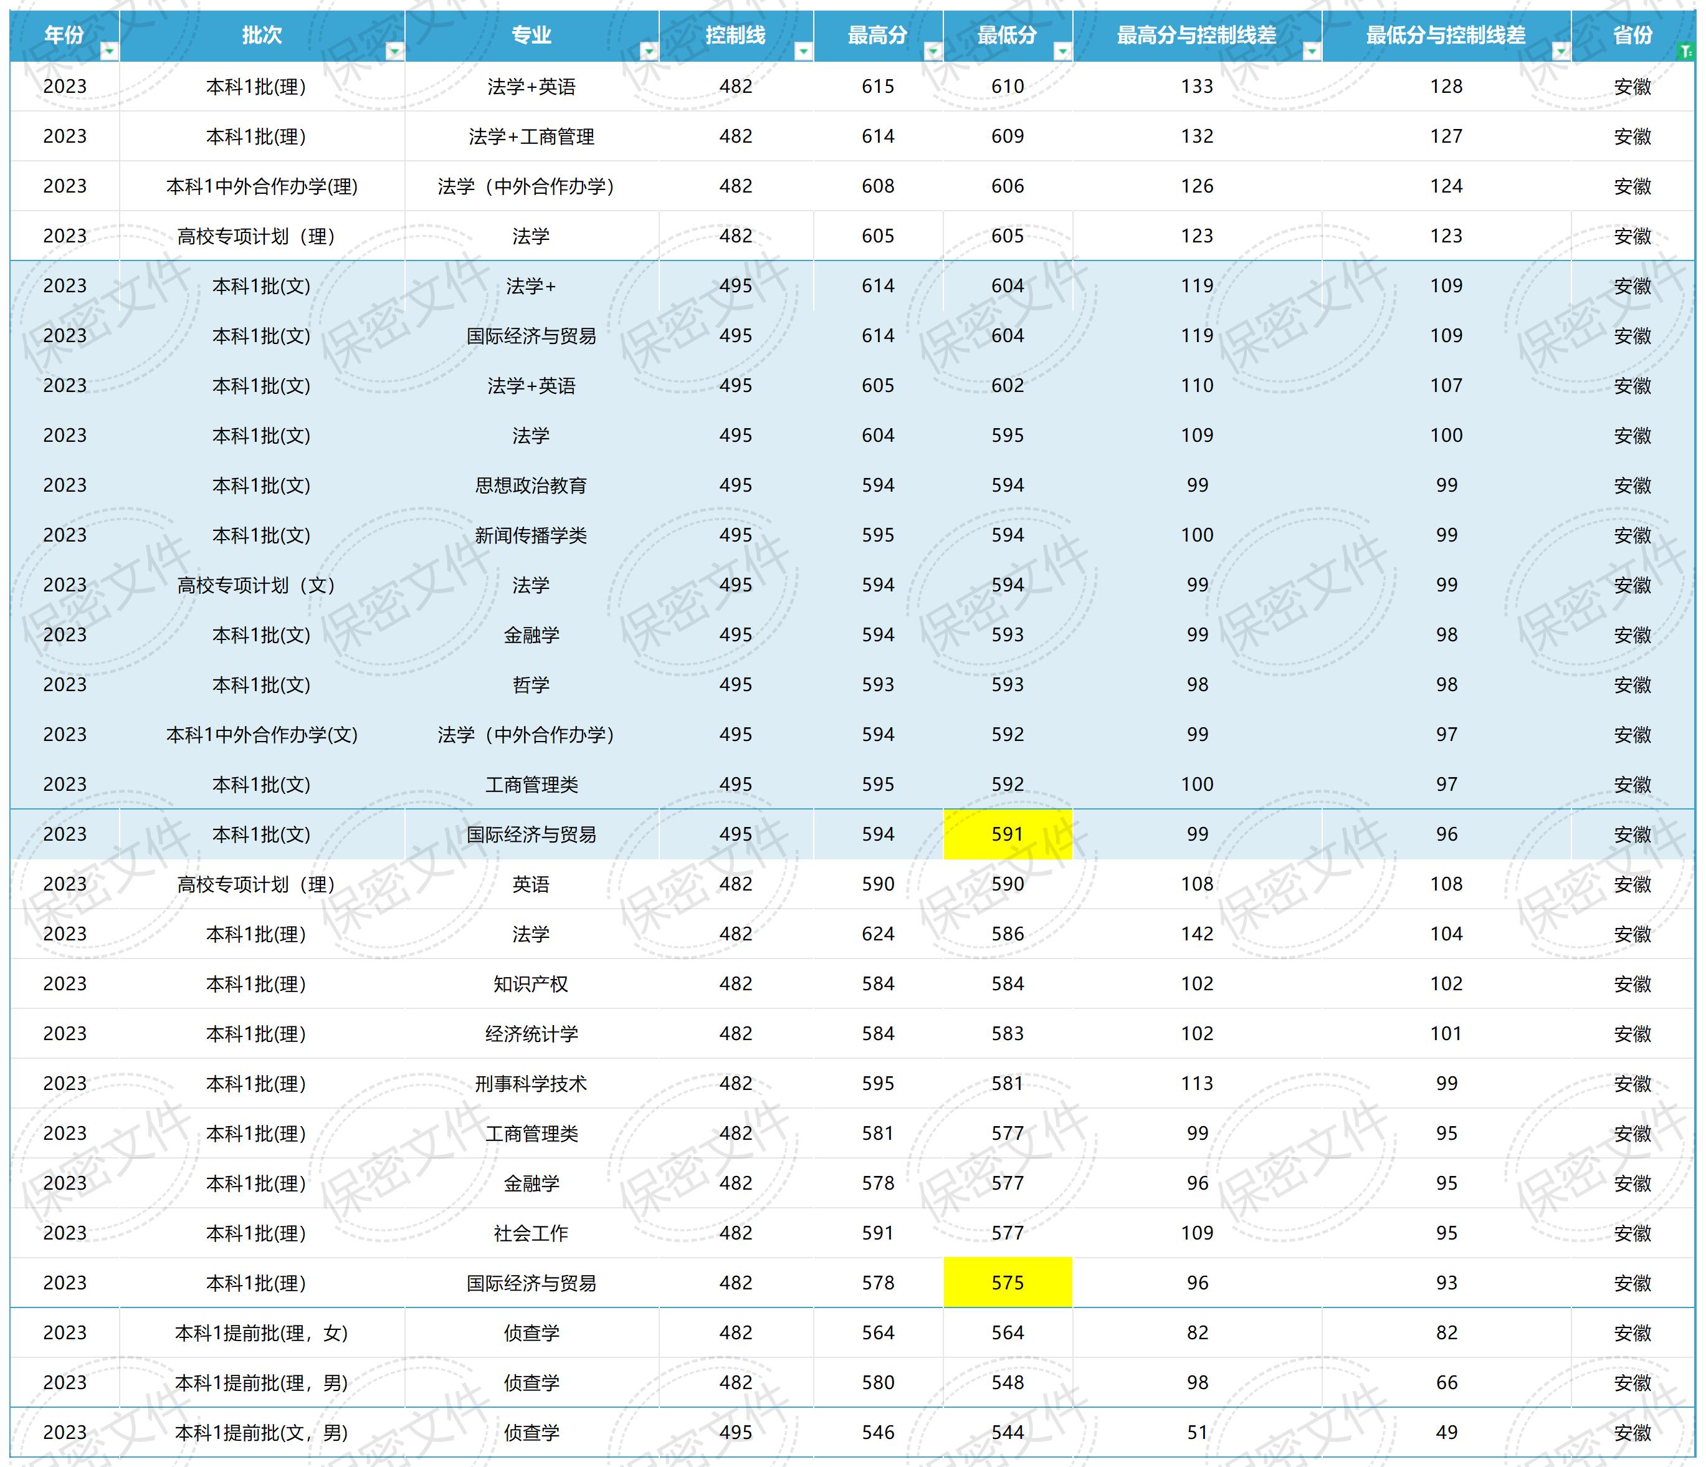
Task: Click the difference value 110 cell
Action: click(x=1197, y=386)
